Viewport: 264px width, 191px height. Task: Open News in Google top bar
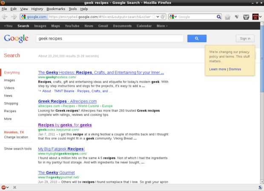coord(89,26)
